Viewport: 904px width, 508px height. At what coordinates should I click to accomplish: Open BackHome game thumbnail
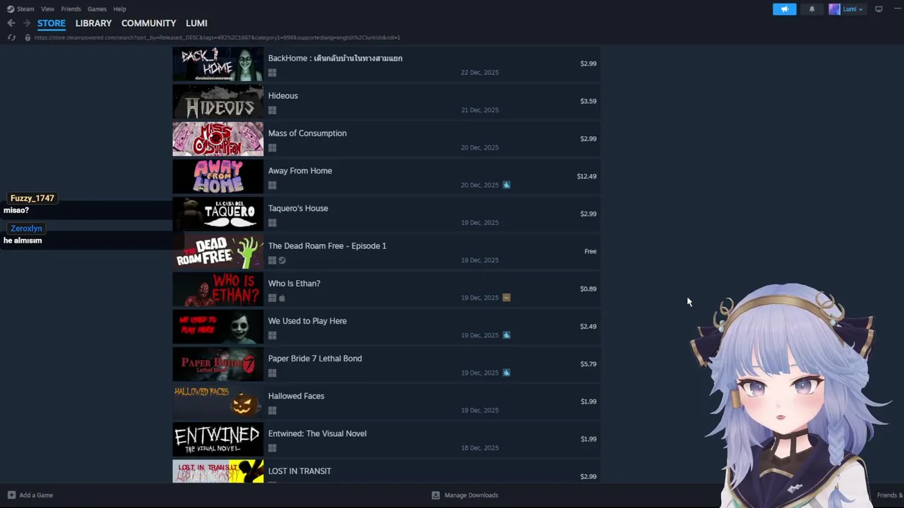(x=218, y=64)
